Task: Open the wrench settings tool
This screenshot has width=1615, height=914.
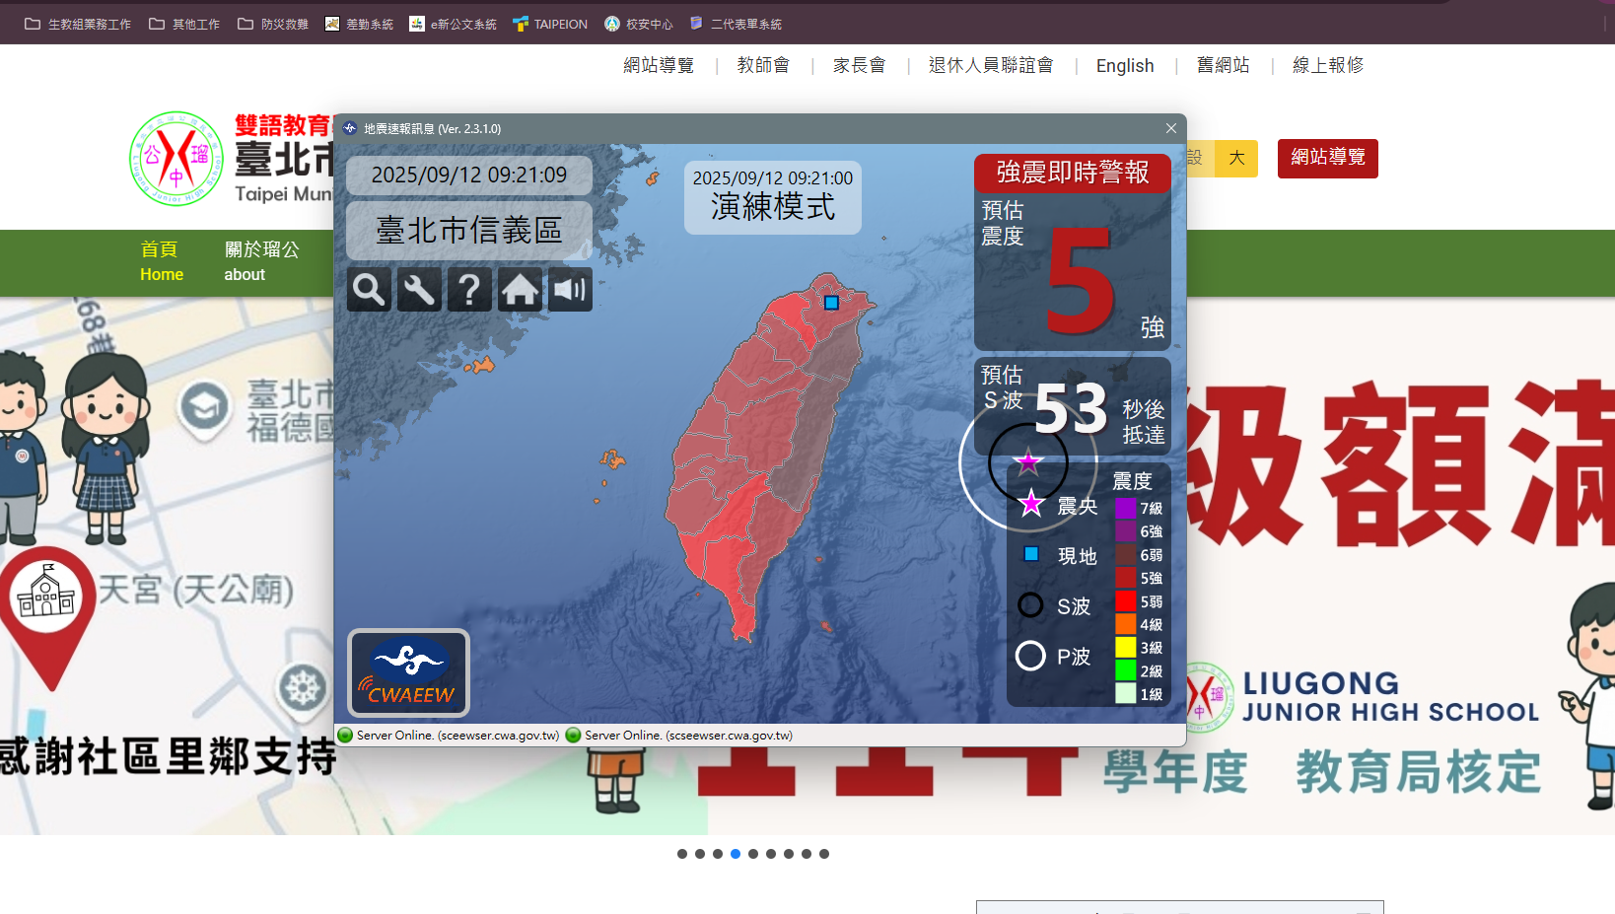Action: (x=419, y=290)
